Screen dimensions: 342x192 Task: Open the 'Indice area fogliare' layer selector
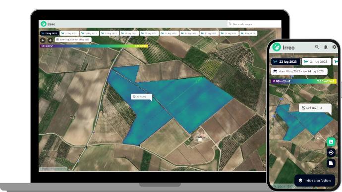(315, 181)
